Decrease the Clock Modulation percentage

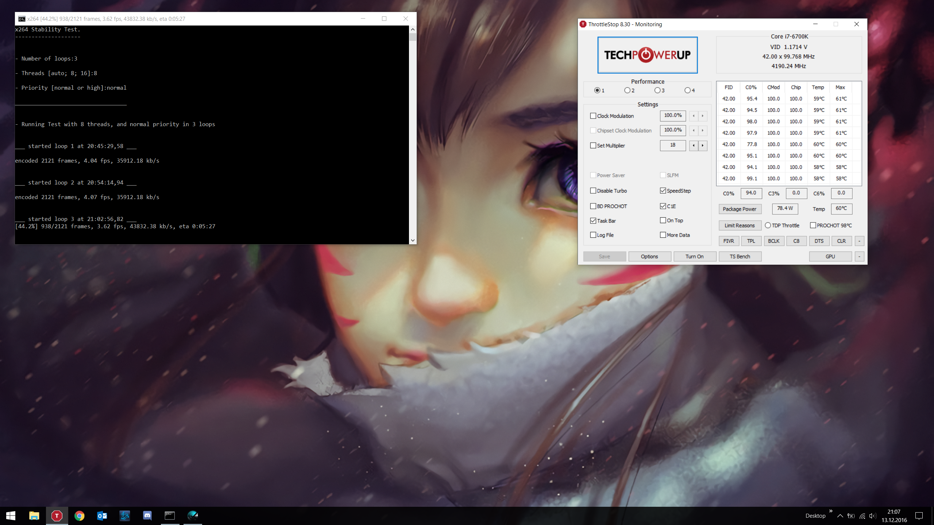point(694,116)
